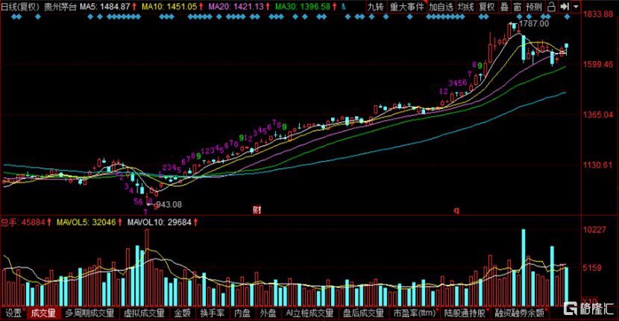Open 重大事件 major events

point(406,7)
